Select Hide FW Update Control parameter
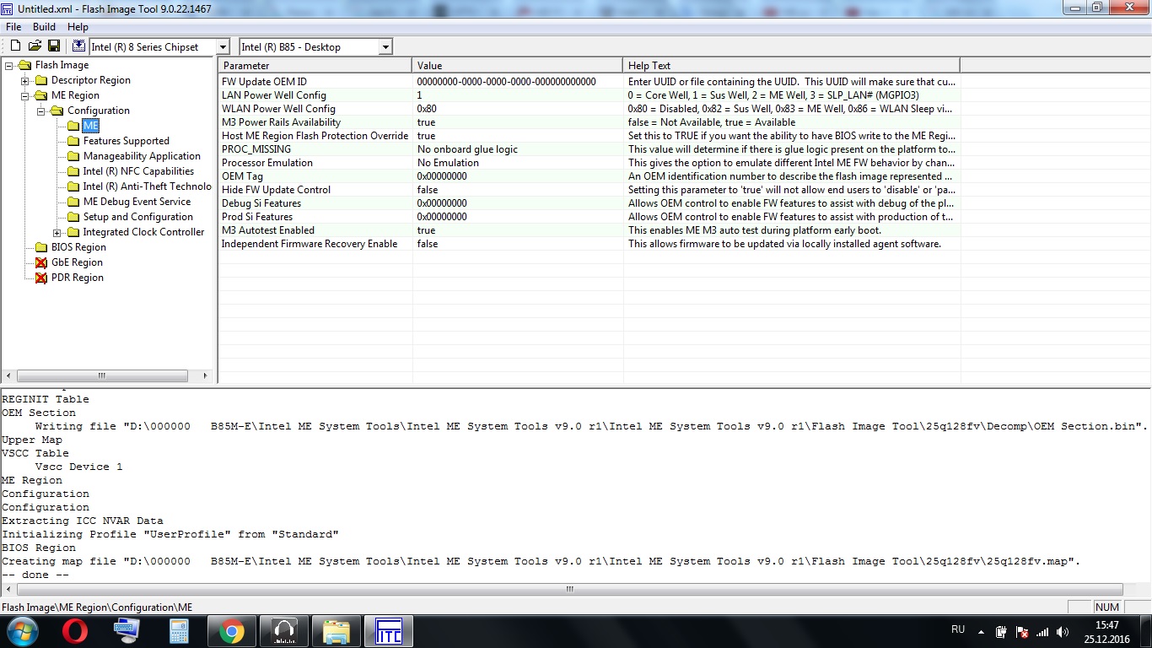Viewport: 1152px width, 648px height. pyautogui.click(x=276, y=190)
